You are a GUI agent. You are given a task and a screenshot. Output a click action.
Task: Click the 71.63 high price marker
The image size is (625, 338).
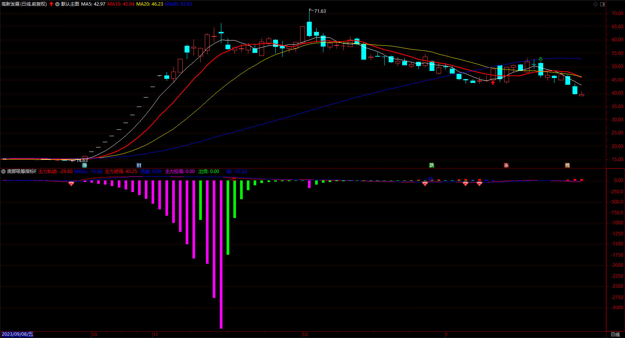click(320, 11)
